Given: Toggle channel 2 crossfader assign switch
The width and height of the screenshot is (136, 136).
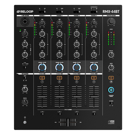Looking at the screenshot, I should (x=59, y=114).
